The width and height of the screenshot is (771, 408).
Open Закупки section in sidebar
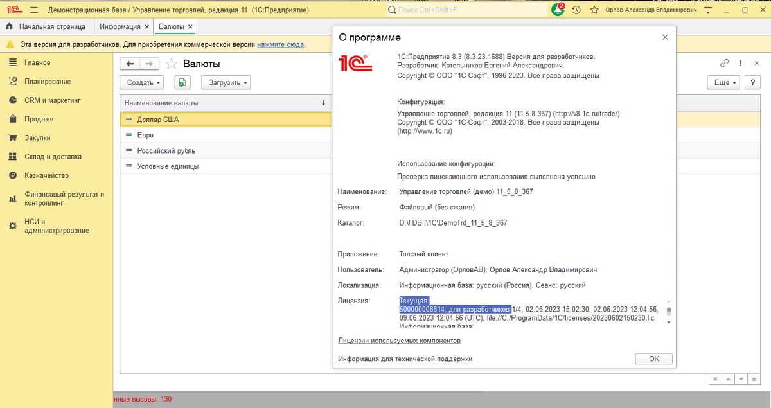click(x=57, y=137)
